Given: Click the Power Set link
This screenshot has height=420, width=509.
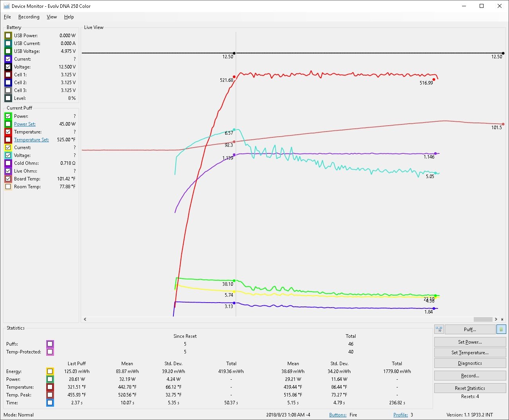Looking at the screenshot, I should click(25, 124).
